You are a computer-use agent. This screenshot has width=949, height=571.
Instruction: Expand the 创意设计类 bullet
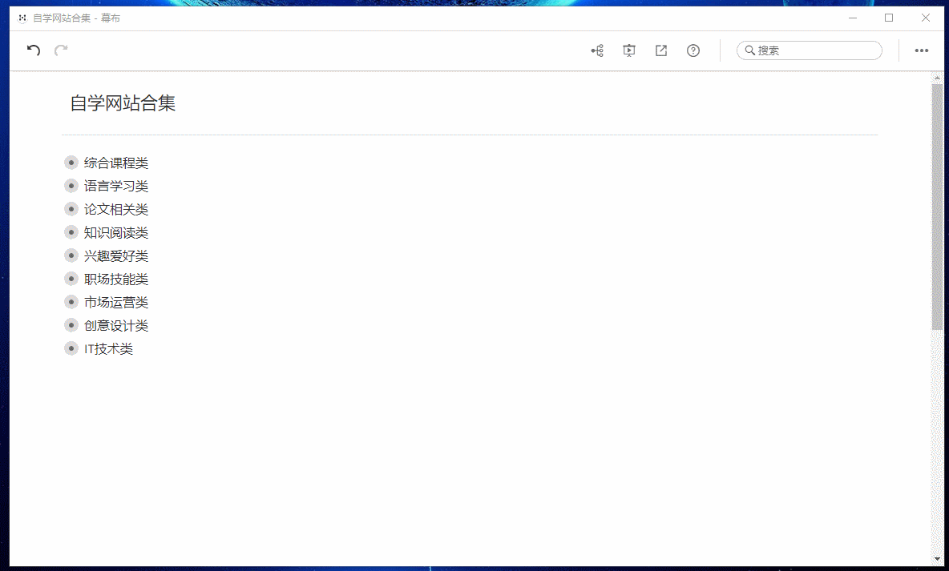coord(71,325)
